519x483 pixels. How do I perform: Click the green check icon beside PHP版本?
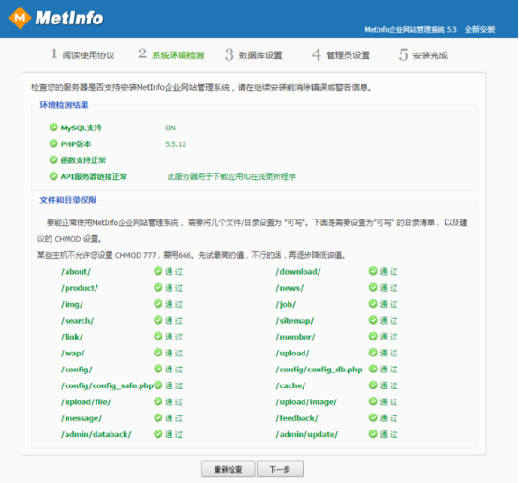[53, 143]
